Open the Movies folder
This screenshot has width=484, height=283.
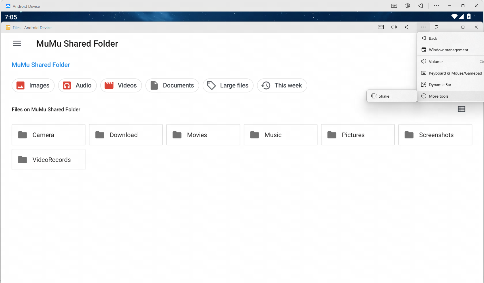click(x=203, y=135)
